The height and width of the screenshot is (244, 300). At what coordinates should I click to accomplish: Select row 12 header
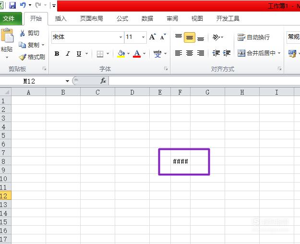click(5, 196)
